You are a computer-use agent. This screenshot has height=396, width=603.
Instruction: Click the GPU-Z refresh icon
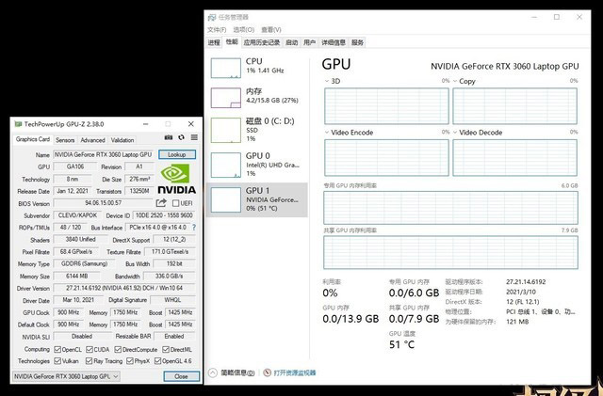click(181, 137)
